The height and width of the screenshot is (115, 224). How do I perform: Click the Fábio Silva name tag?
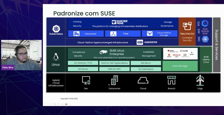pos(8,68)
